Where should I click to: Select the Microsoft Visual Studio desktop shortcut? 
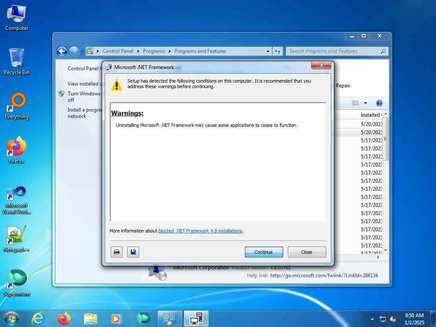17,200
